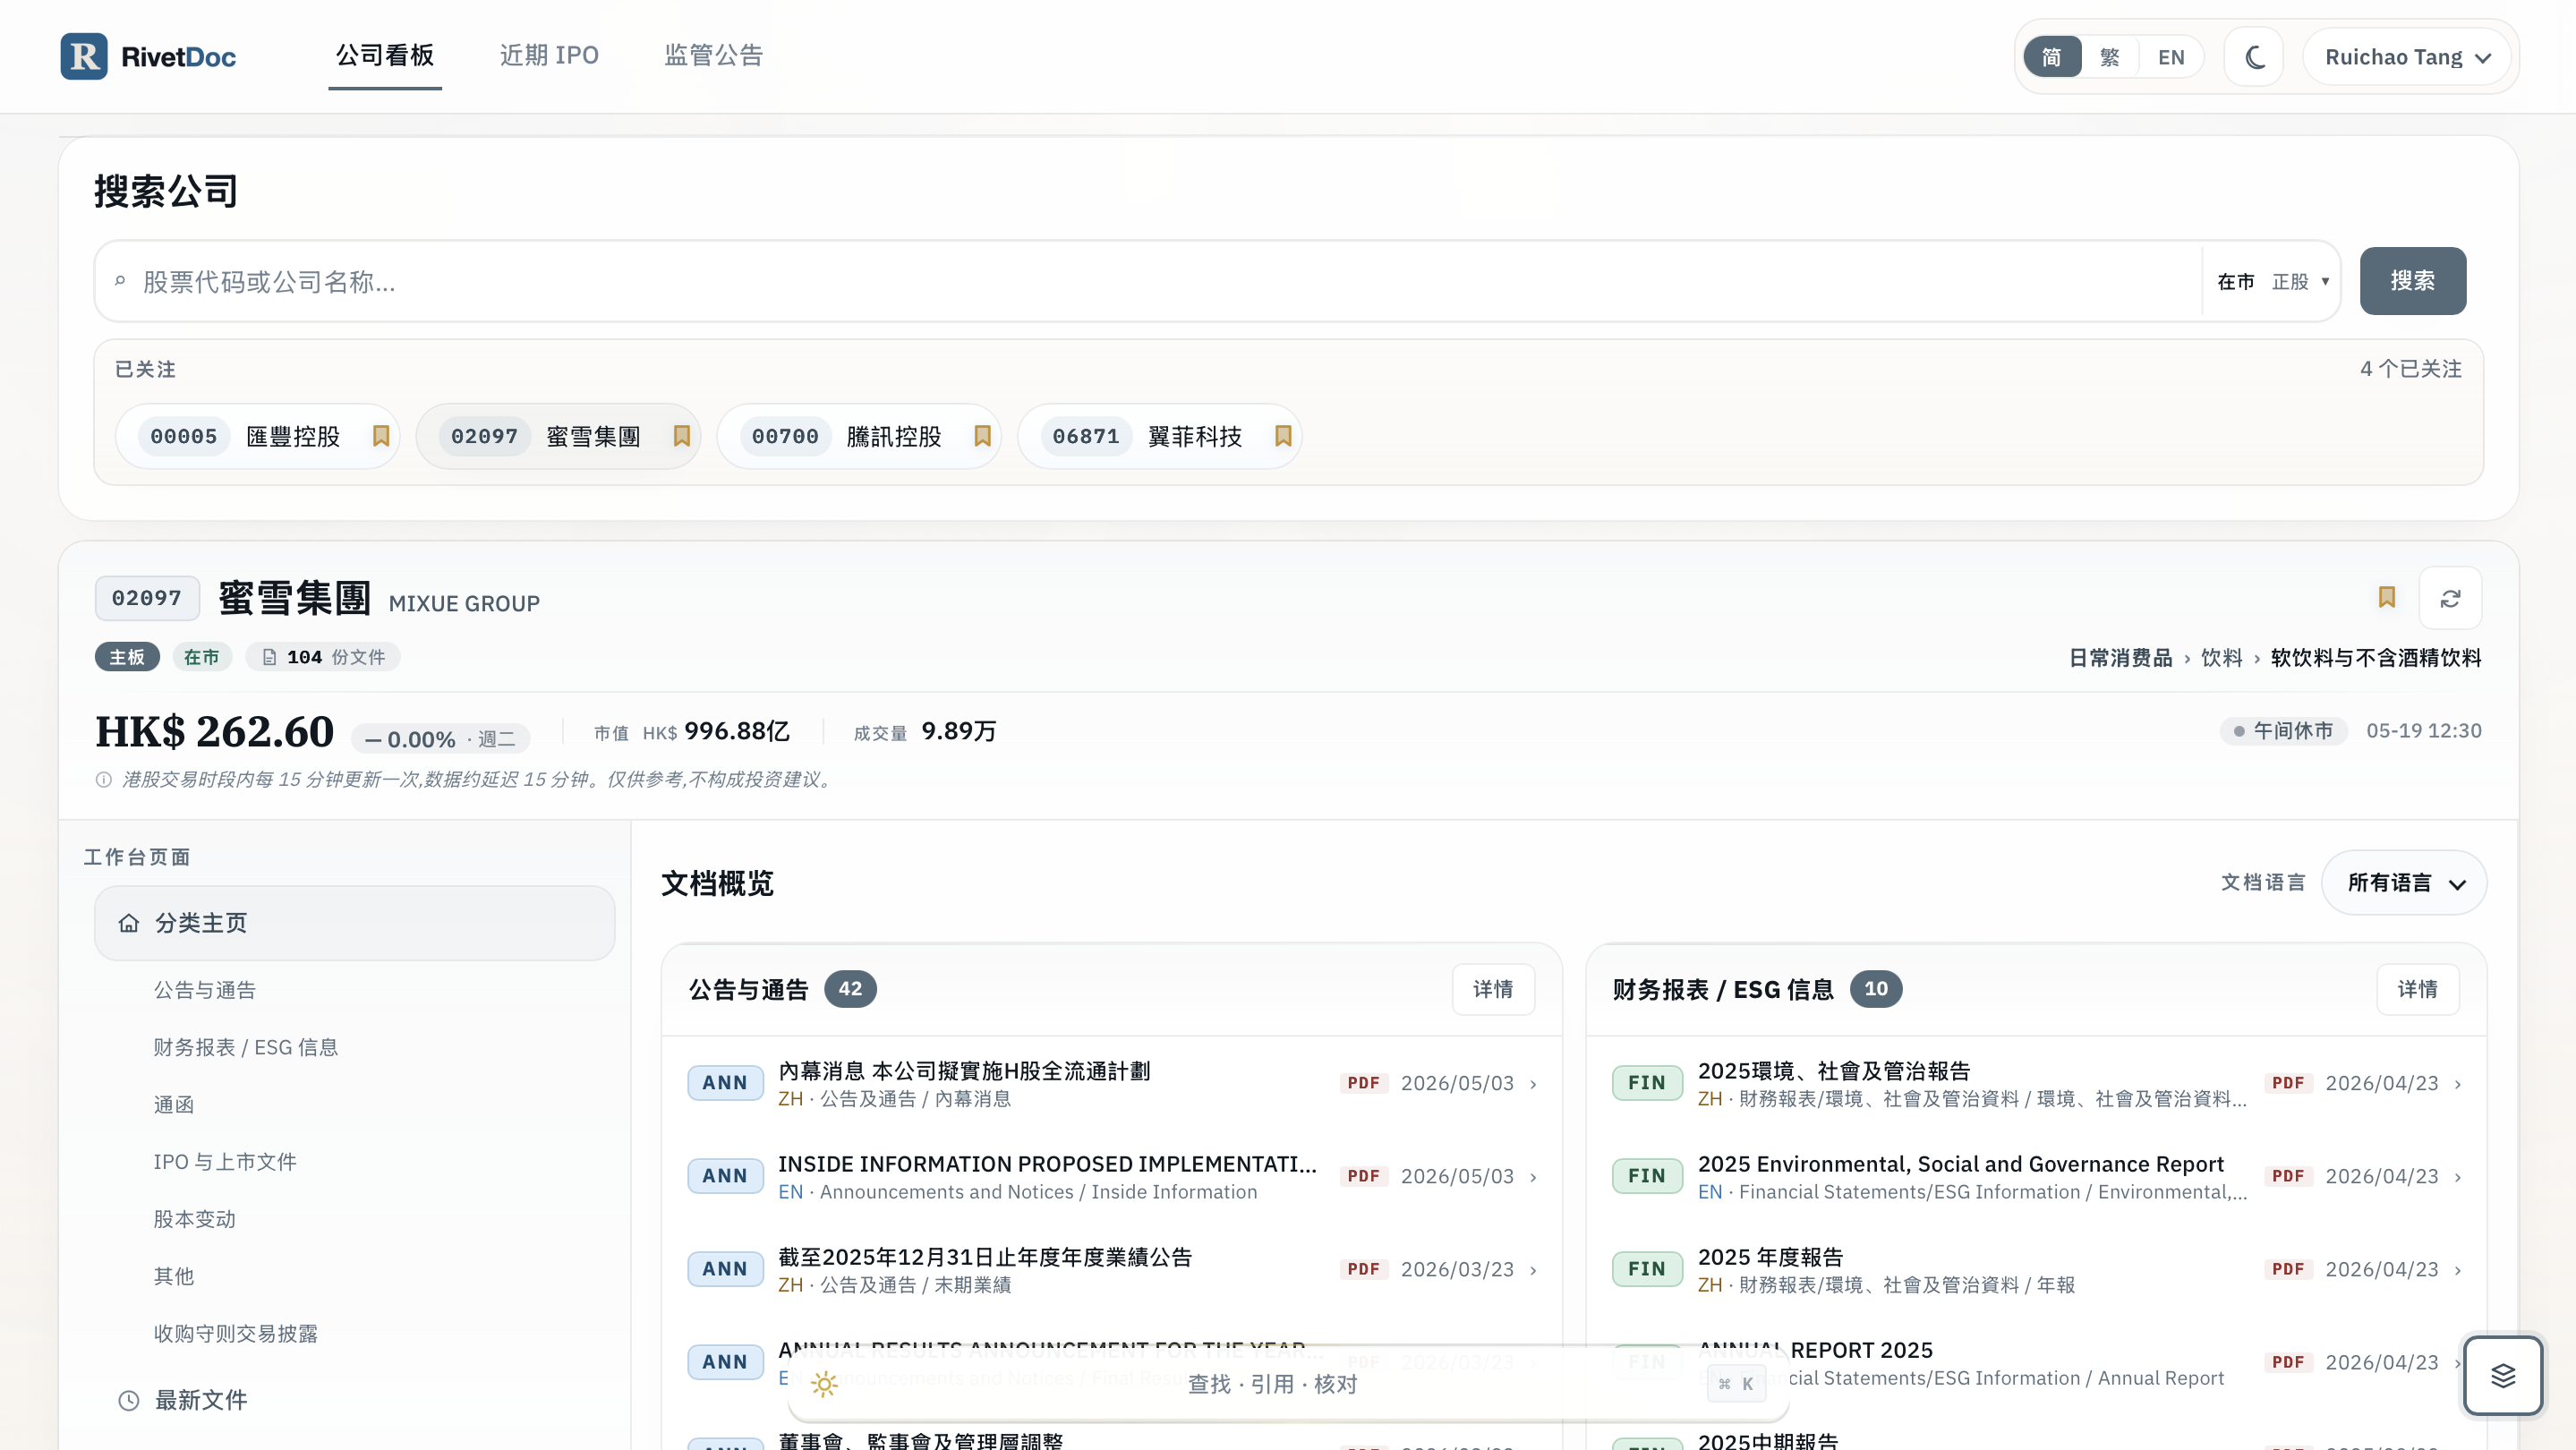Viewport: 2576px width, 1450px height.
Task: Open 截至2025年12月31日止年度年度業績公告 document
Action: [985, 1257]
